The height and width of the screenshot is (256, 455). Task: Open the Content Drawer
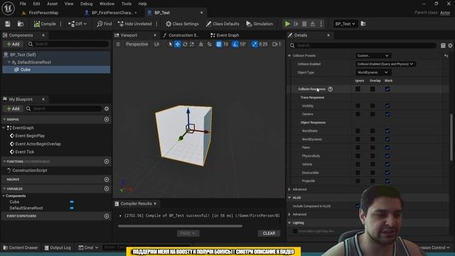coord(21,247)
